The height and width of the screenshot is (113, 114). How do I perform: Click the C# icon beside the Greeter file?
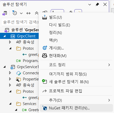tap(24, 110)
